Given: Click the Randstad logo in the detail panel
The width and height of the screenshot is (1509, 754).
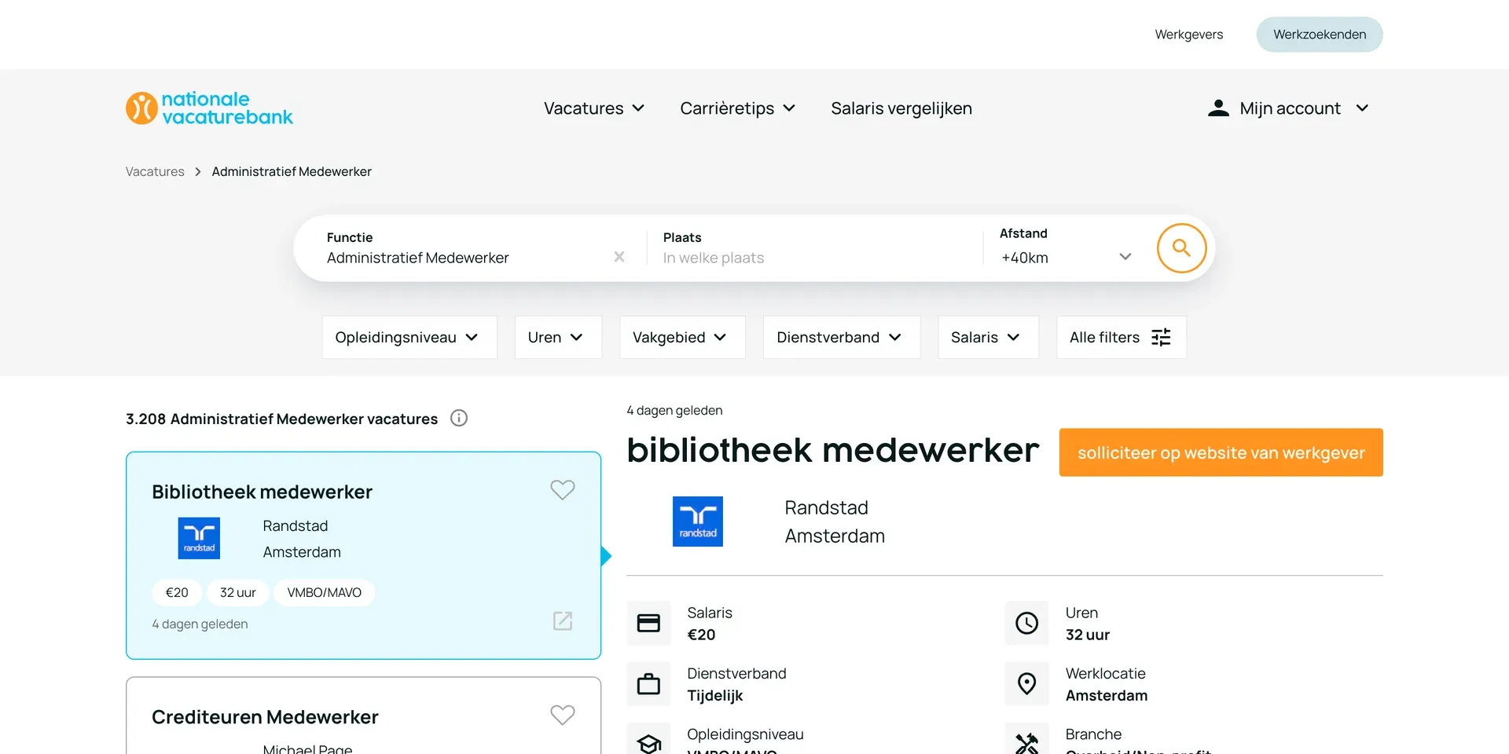Looking at the screenshot, I should click(x=698, y=522).
